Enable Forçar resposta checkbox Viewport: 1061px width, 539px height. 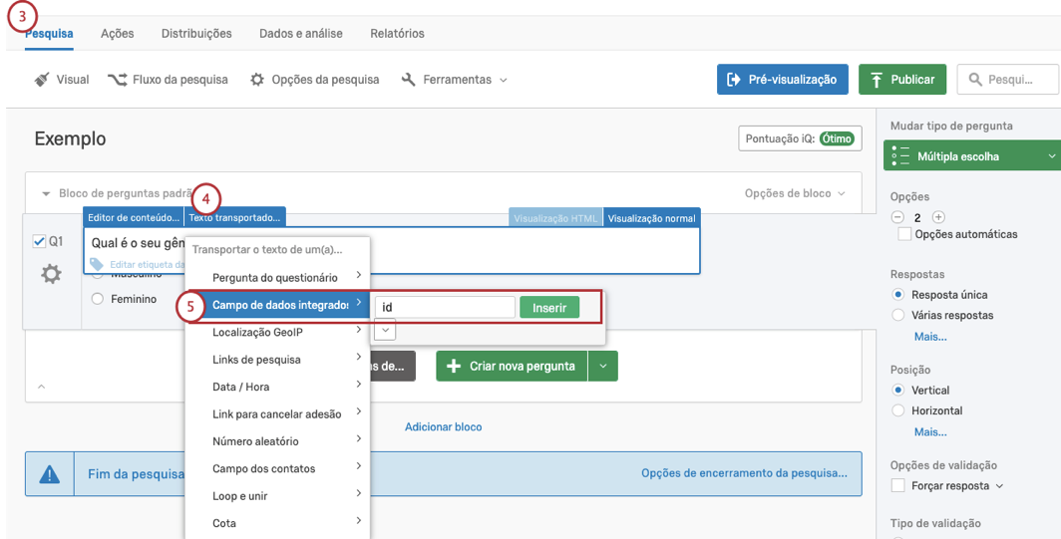coord(897,485)
